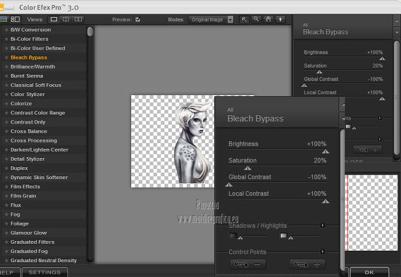The image size is (401, 277).
Task: Click the highlights swatch icon in enlarged panel
Action: 284,235
